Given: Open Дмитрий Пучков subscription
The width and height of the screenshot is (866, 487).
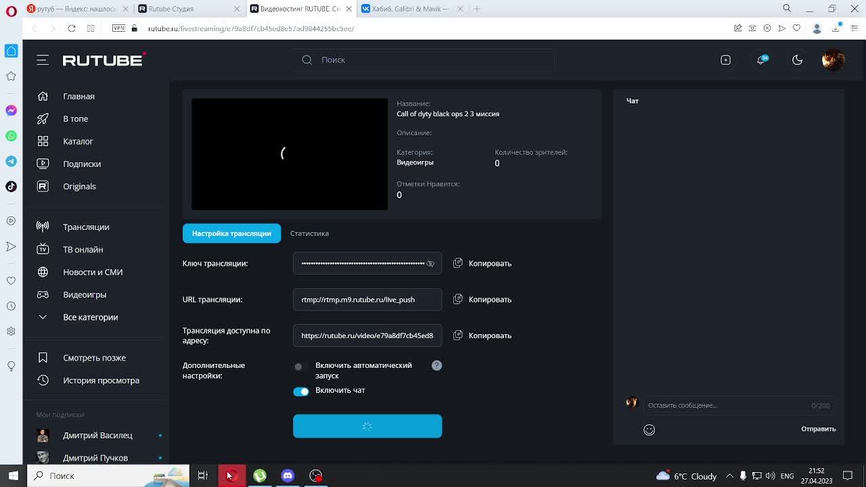Looking at the screenshot, I should click(x=95, y=458).
